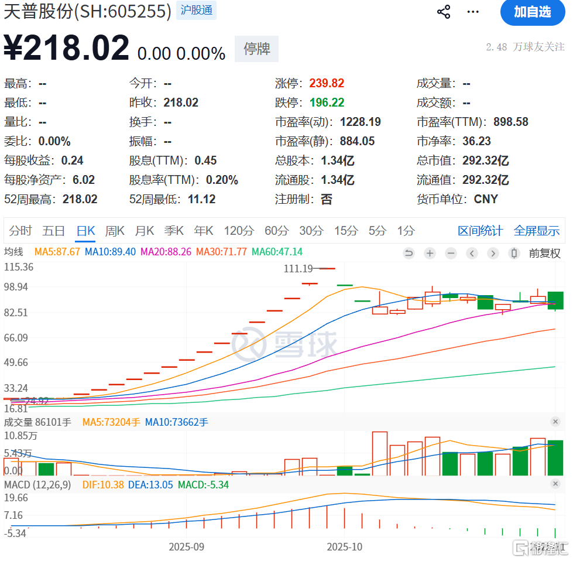Screen dimensions: 573x561
Task: Click the 2025-10 date axis label
Action: (345, 547)
